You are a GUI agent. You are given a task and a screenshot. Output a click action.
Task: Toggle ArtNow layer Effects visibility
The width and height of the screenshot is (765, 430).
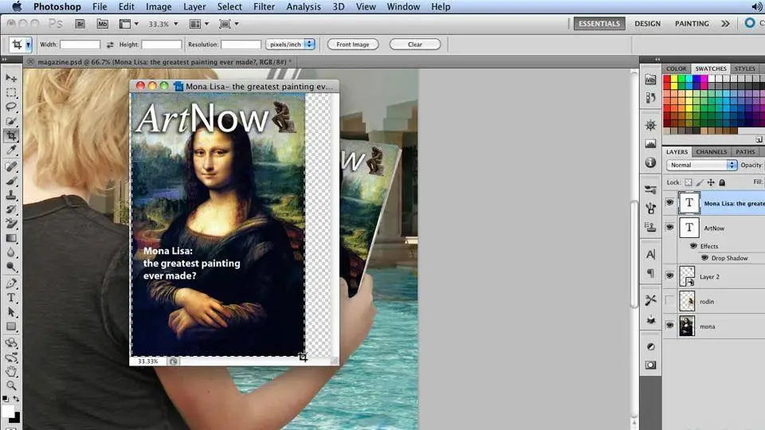[x=693, y=246]
